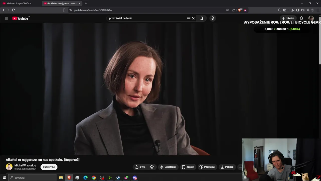
Task: Subscribe with the Subskrybuj button
Action: point(49,167)
